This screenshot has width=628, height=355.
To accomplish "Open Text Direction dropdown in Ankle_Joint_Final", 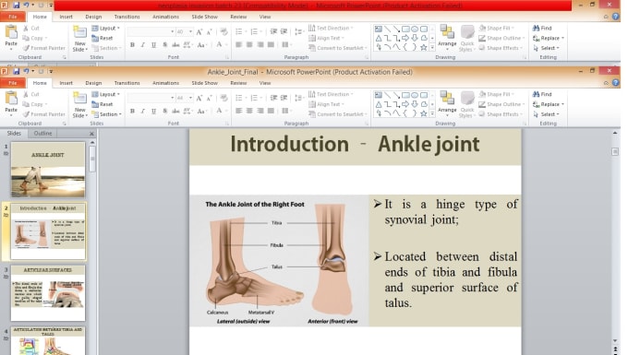I will click(331, 94).
